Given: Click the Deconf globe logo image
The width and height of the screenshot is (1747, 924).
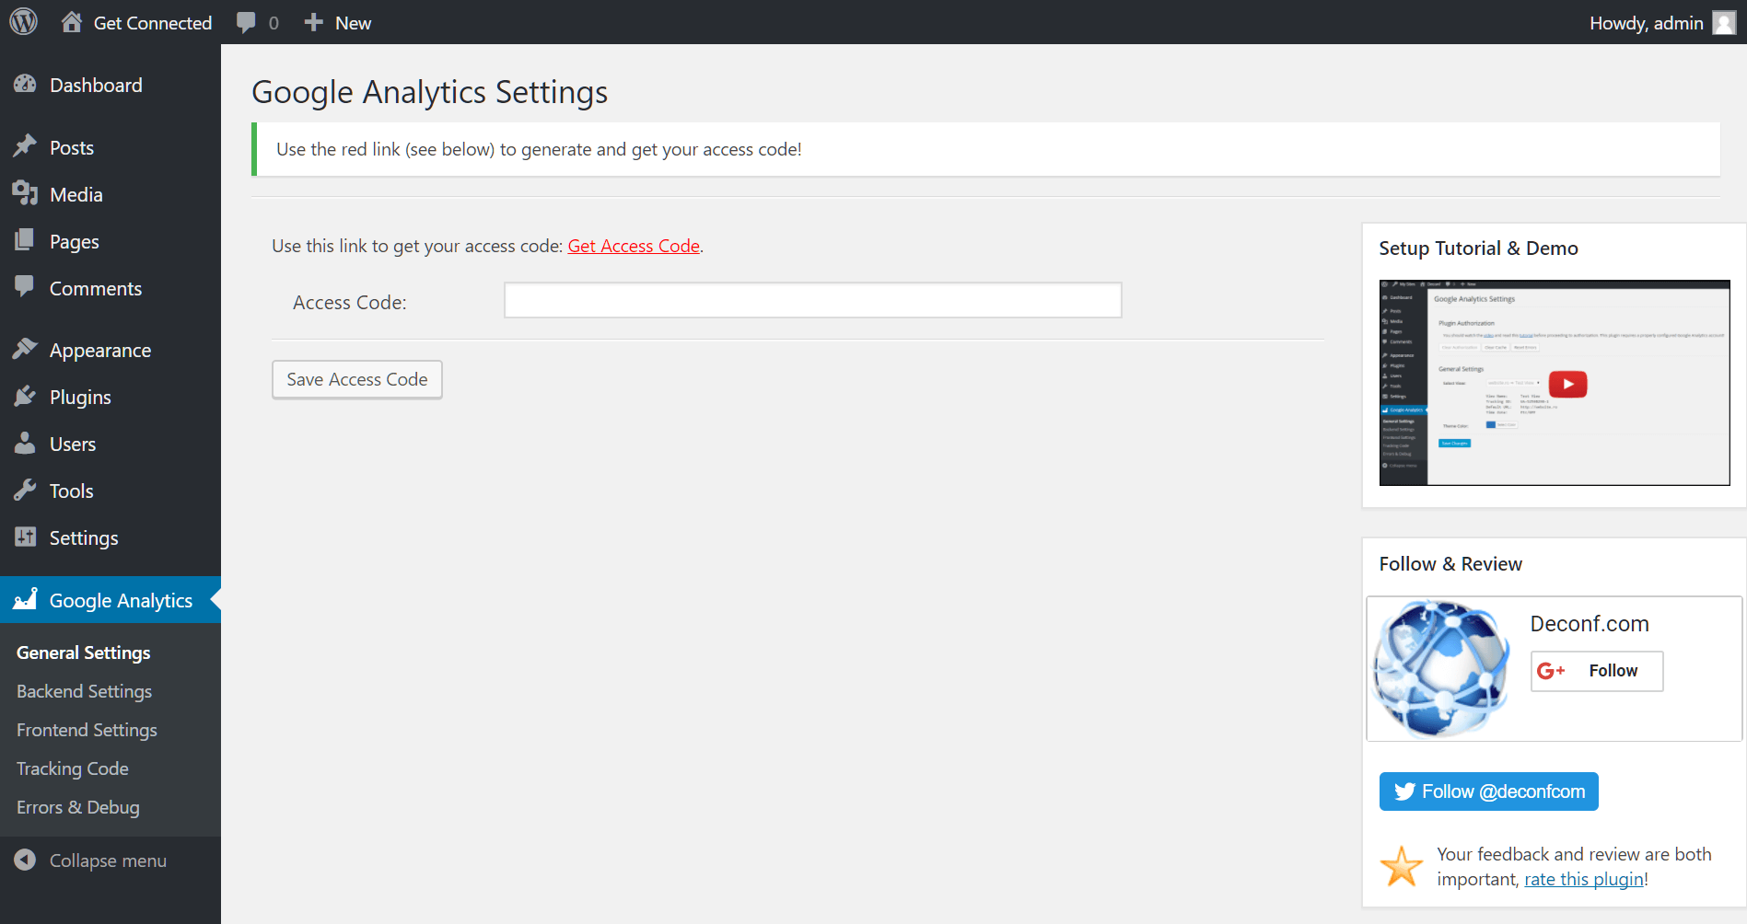Looking at the screenshot, I should click(1441, 669).
